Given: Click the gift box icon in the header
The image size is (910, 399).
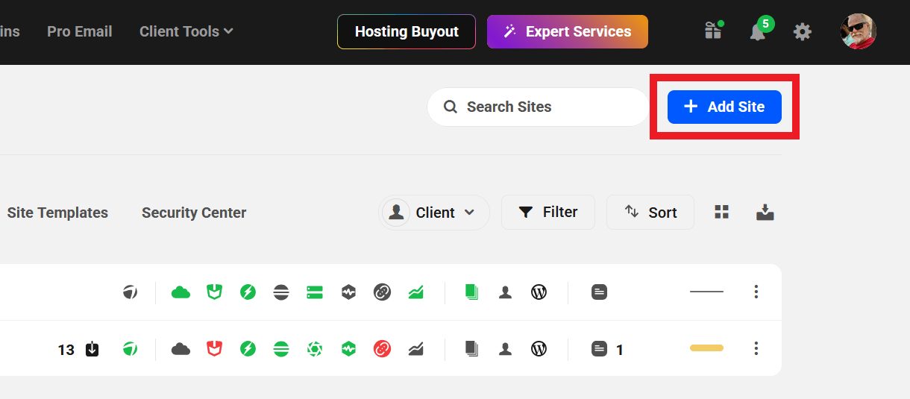Looking at the screenshot, I should (713, 31).
